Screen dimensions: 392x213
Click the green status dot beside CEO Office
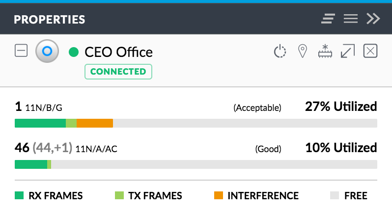pyautogui.click(x=74, y=52)
